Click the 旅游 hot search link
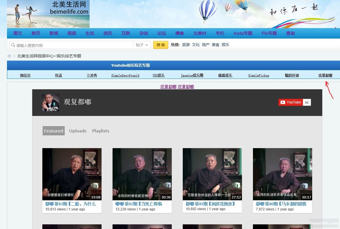Screen dimensions: 340x229 pos(186,45)
